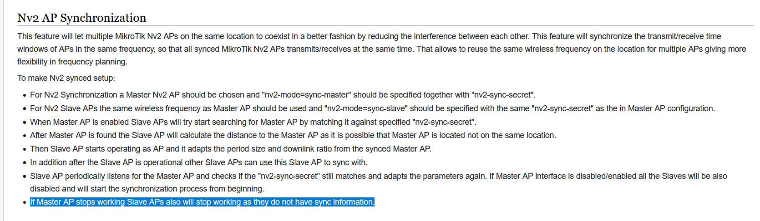760x221 pixels.
Task: Click the words "flexibility in frequency planning."
Action: point(72,62)
